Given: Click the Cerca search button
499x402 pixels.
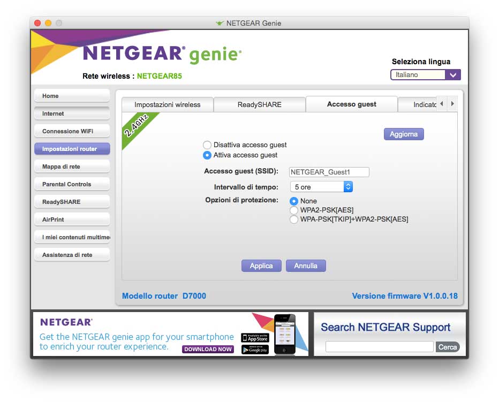Looking at the screenshot, I should pos(448,347).
